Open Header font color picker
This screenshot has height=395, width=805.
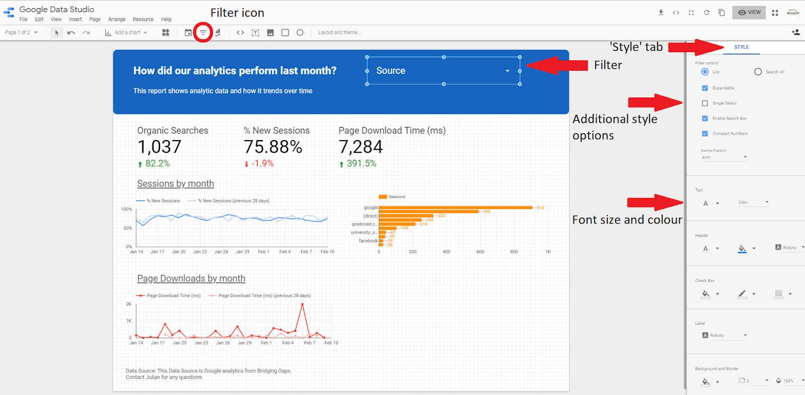tap(710, 248)
